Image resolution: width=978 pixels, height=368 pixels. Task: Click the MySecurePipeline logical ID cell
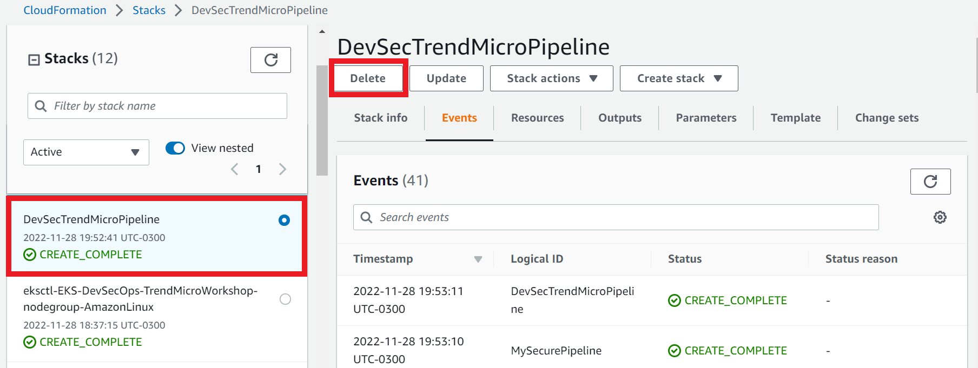[x=556, y=351]
